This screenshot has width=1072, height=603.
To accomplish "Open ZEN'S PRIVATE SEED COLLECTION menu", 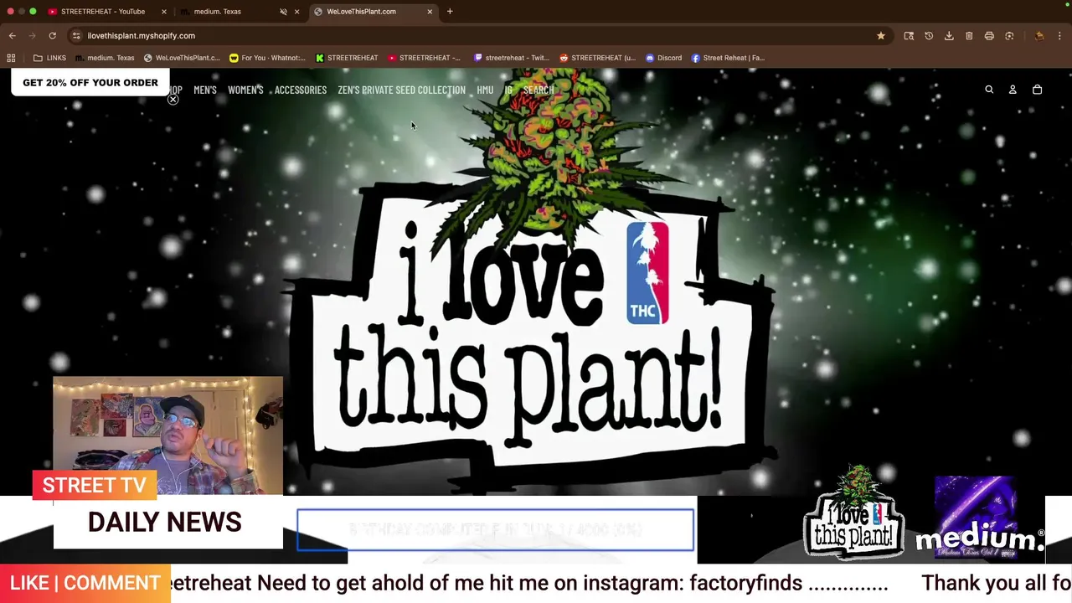I will click(401, 90).
